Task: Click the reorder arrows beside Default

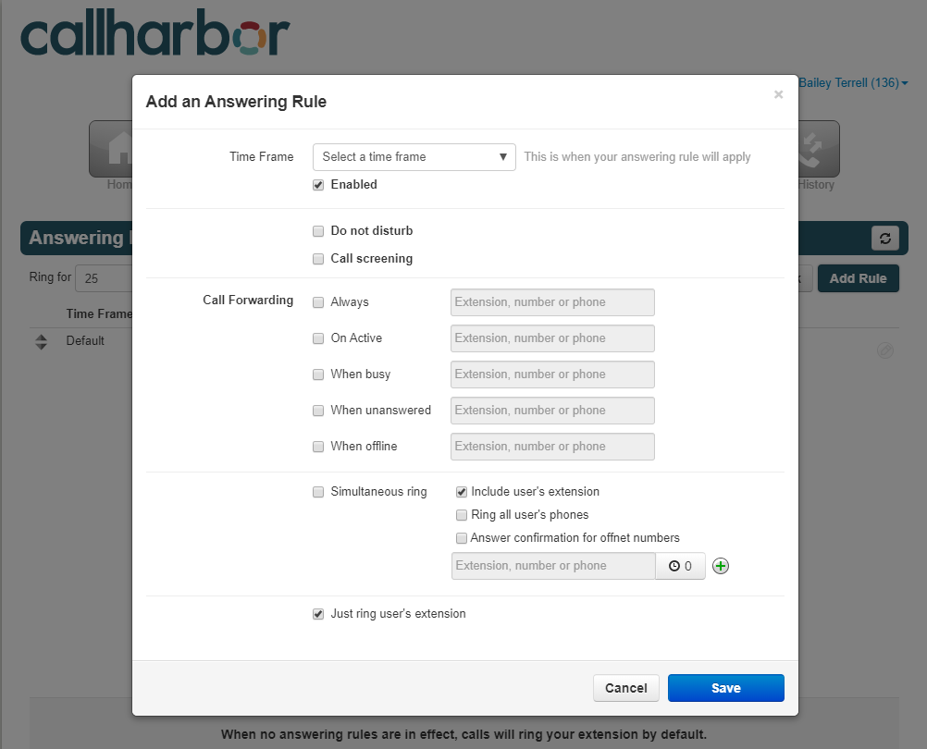Action: (41, 341)
